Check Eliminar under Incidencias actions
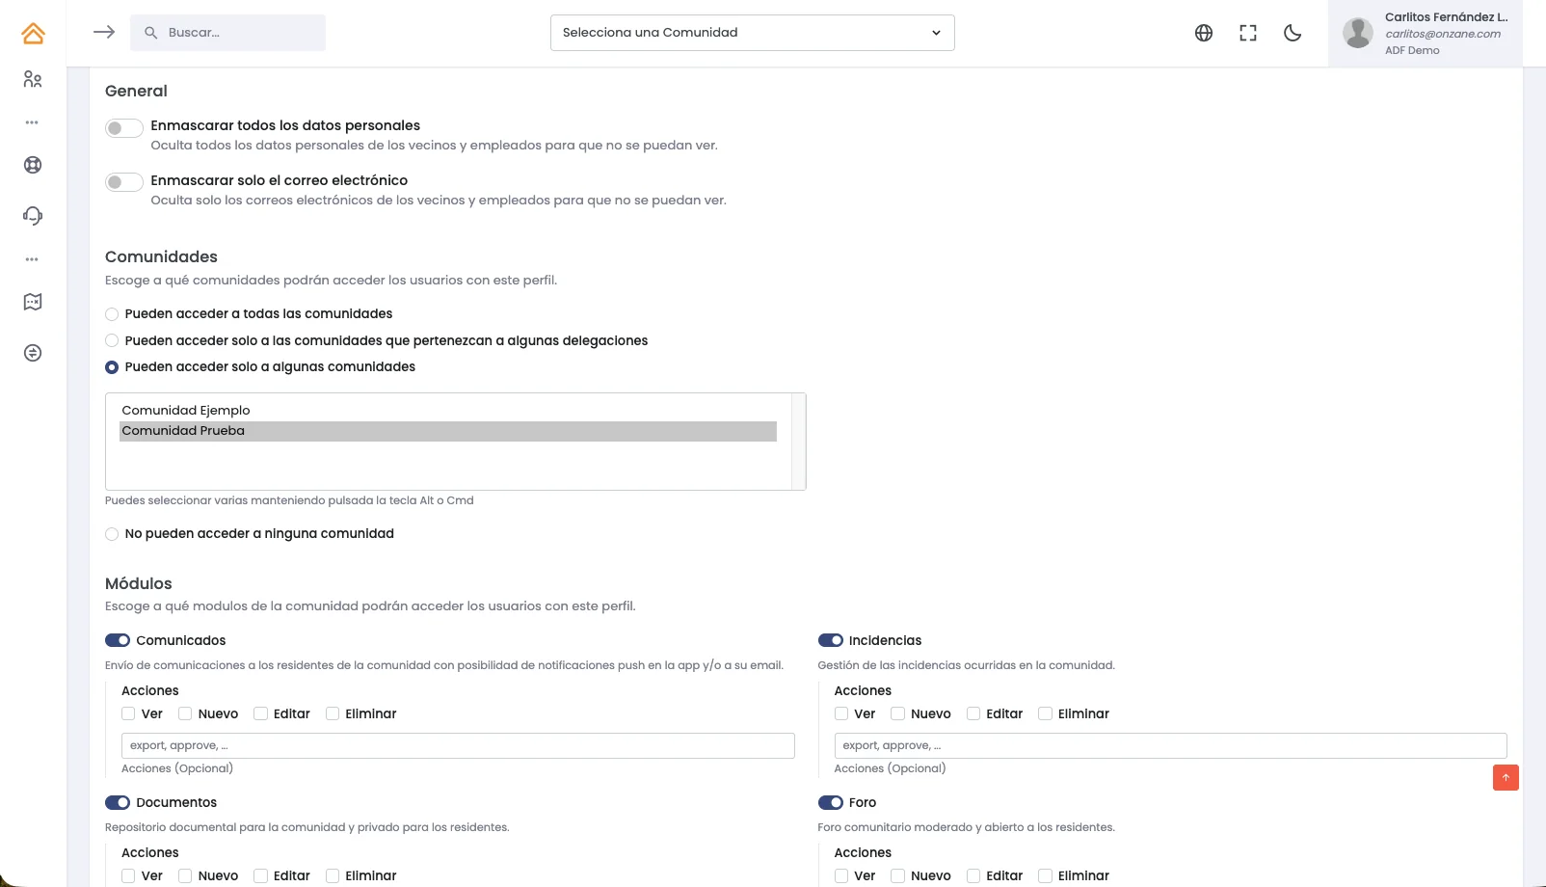This screenshot has height=887, width=1546. coord(1045,713)
